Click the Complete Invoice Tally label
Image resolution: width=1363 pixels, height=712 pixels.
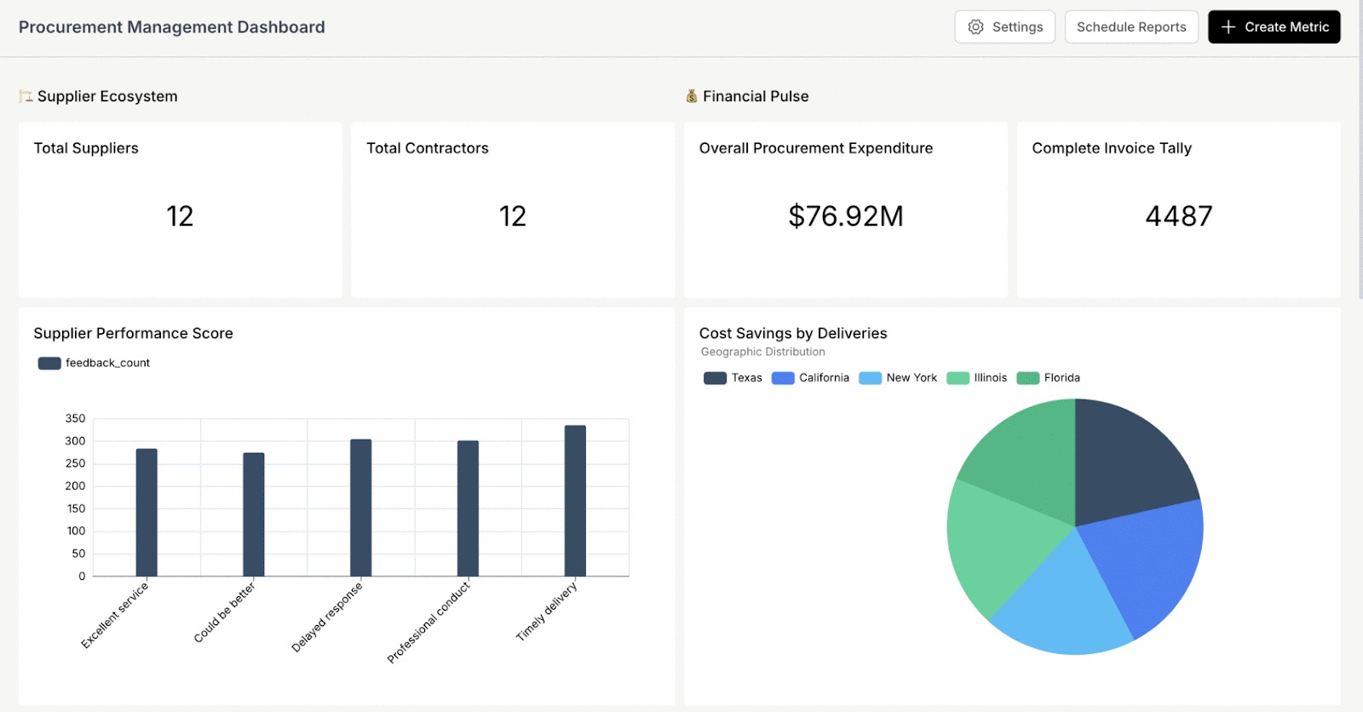(x=1112, y=148)
